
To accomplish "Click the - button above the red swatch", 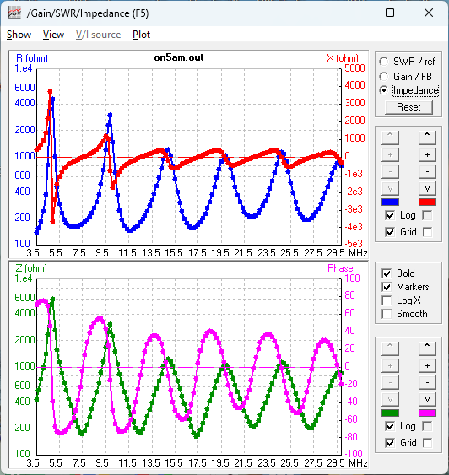I will point(427,171).
